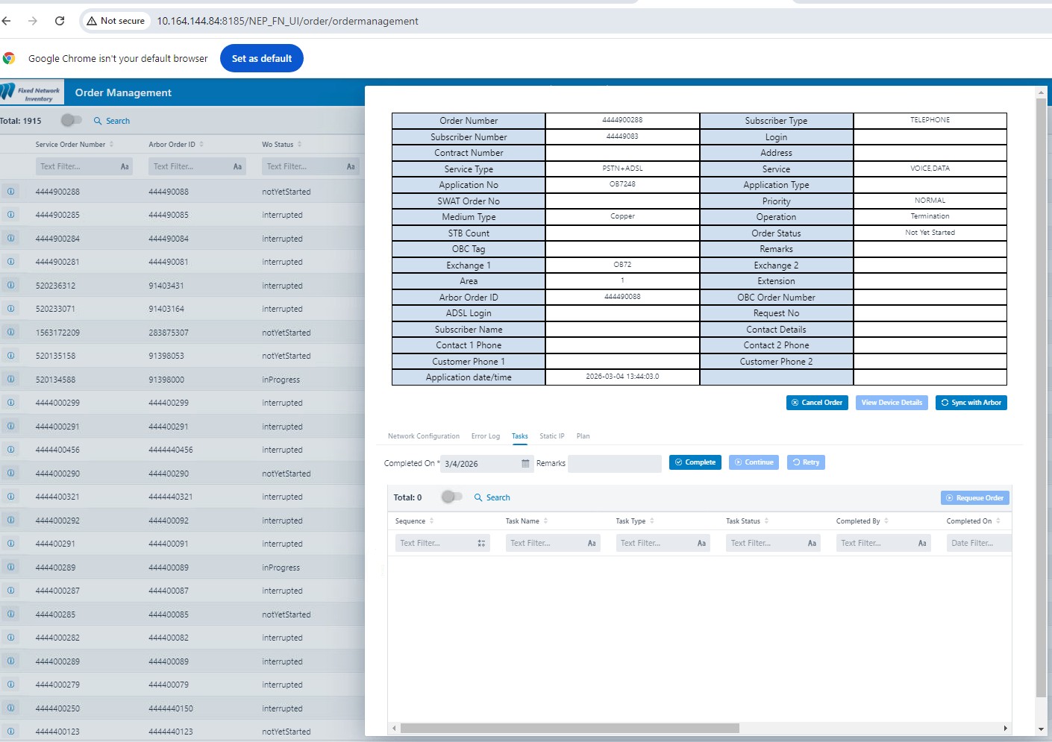The width and height of the screenshot is (1052, 742).
Task: Click Search icon in order list header
Action: (98, 121)
